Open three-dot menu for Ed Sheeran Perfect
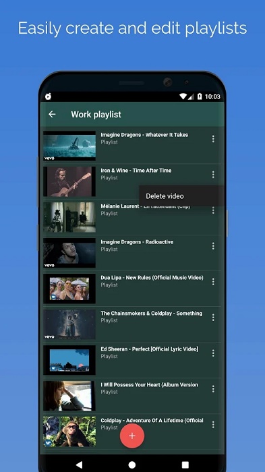The image size is (265, 472). coord(213,353)
